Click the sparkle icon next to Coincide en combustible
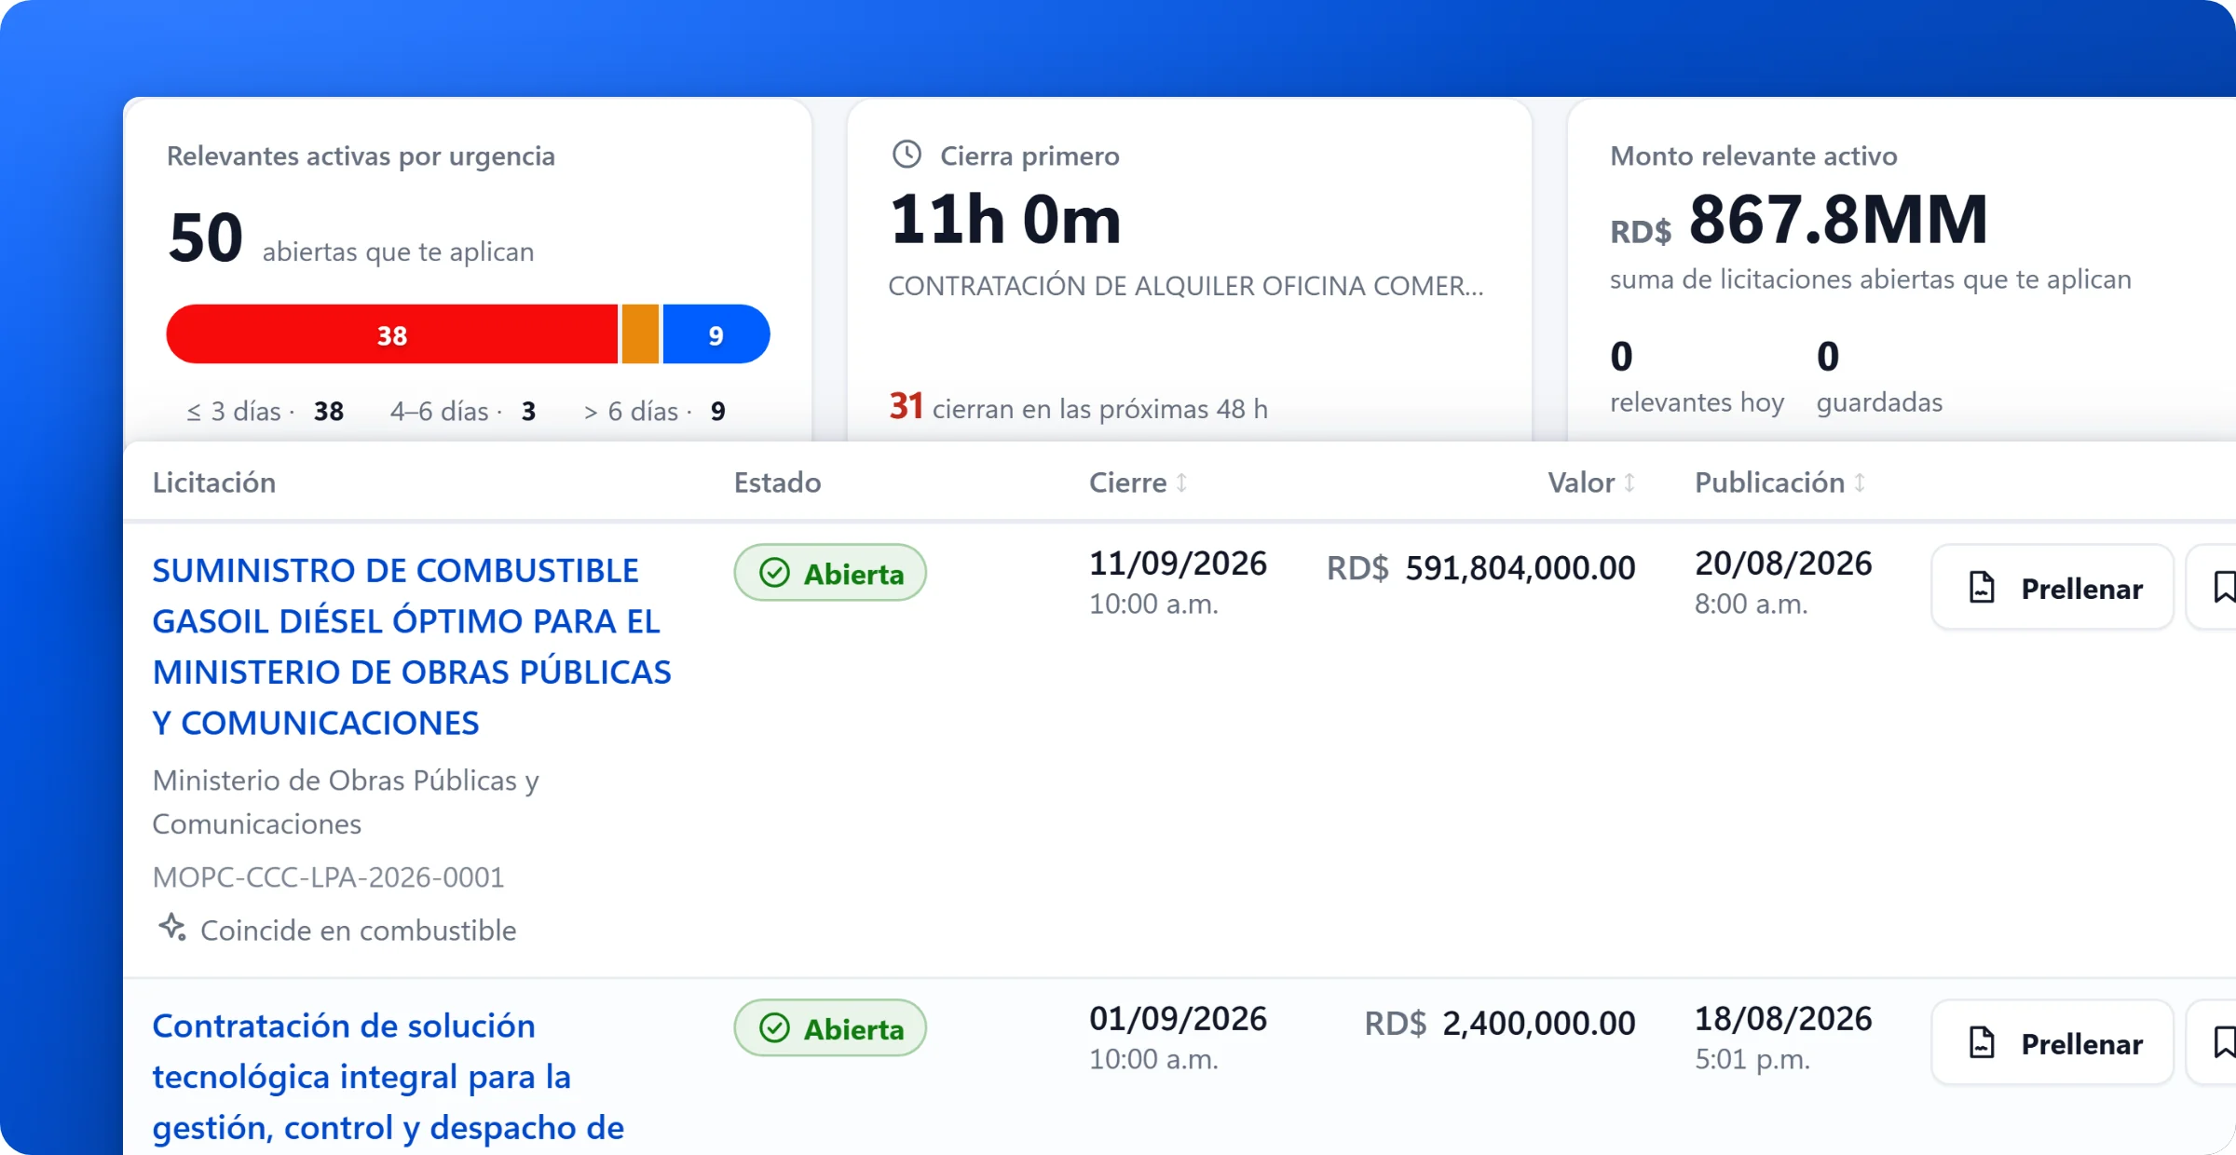2236x1155 pixels. point(172,928)
